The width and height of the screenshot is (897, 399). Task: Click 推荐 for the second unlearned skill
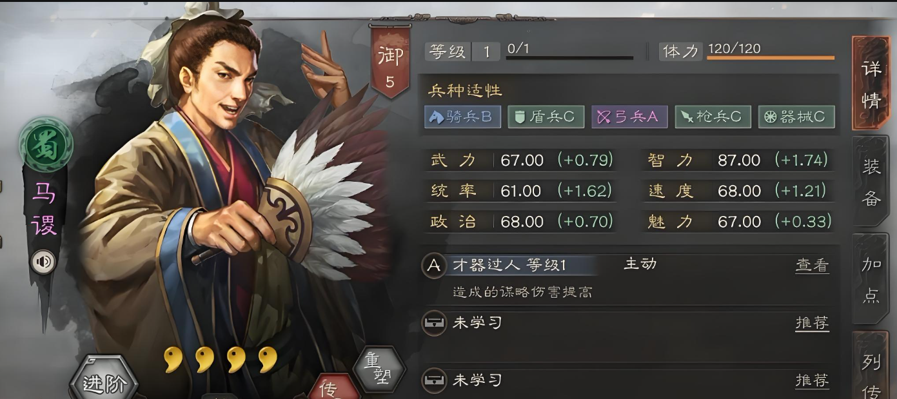812,380
